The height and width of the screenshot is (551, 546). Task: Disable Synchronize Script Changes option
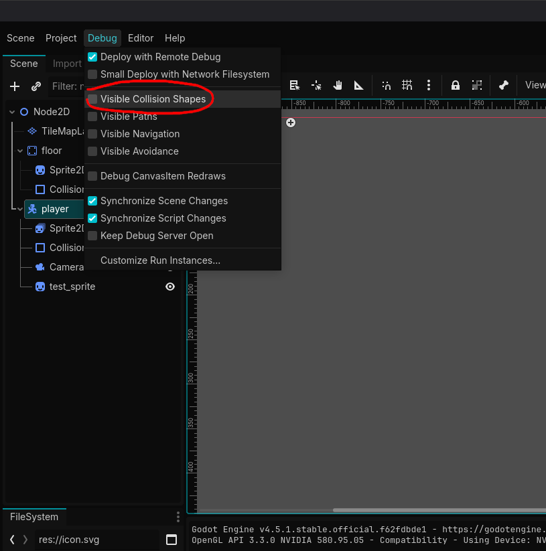(x=93, y=218)
